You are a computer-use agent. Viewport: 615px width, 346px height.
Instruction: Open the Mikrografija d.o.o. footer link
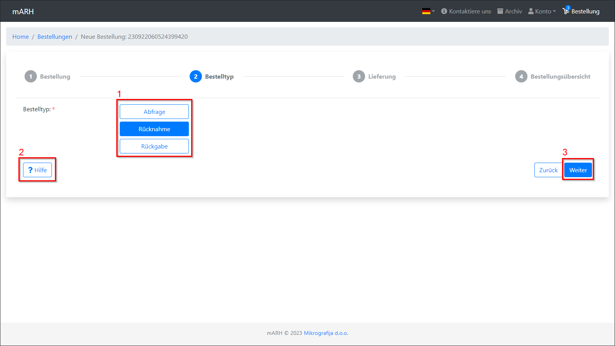point(326,333)
